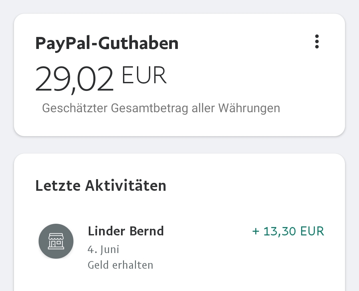
Task: Click the 4. Juni transaction date
Action: coord(103,249)
